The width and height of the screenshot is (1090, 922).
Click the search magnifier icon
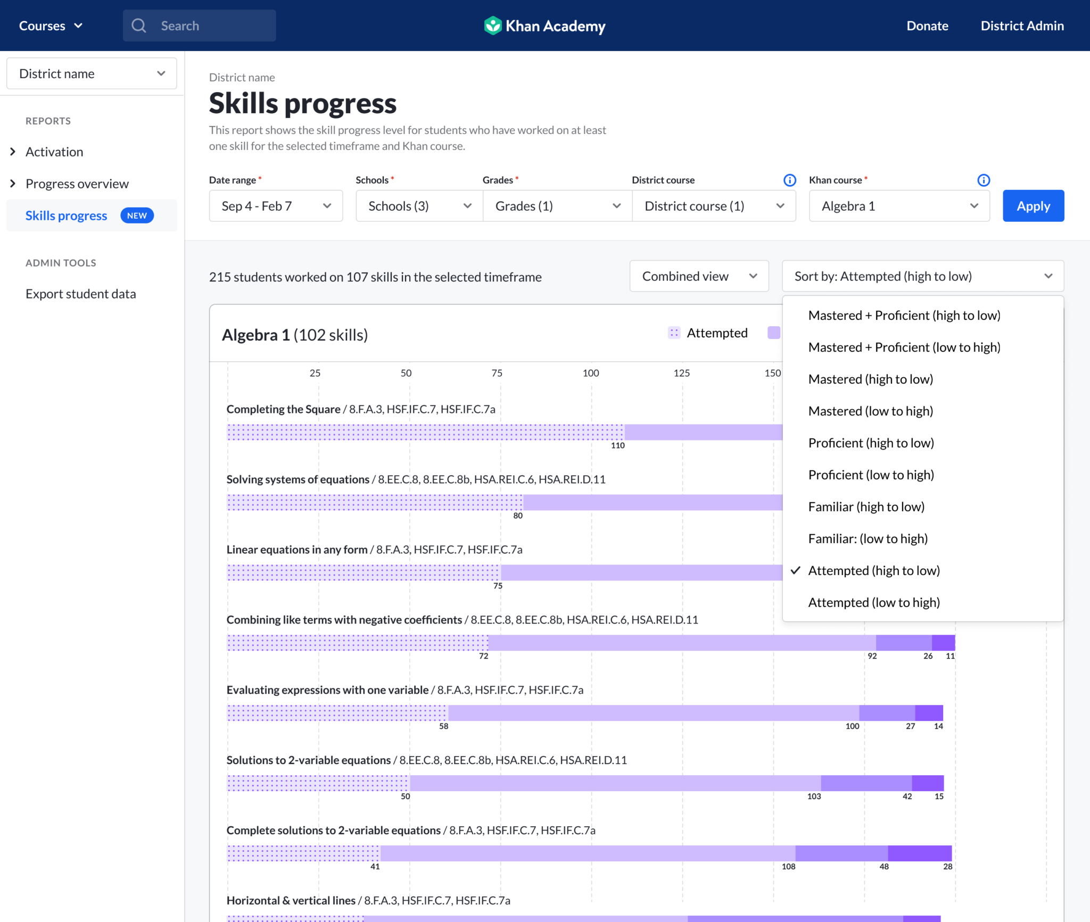click(x=139, y=26)
